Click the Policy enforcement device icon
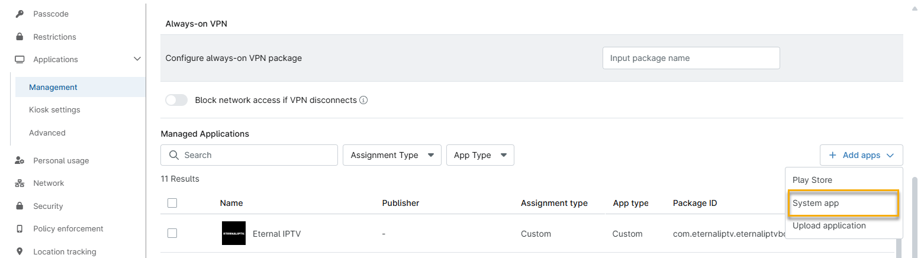The width and height of the screenshot is (924, 258). click(20, 229)
